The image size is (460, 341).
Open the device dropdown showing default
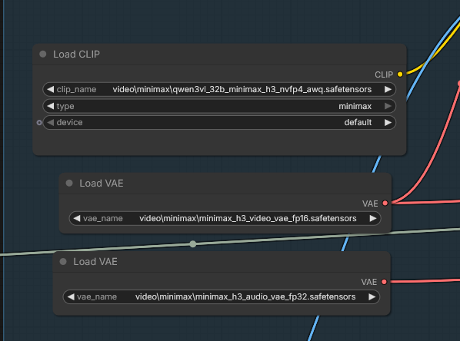(x=219, y=122)
